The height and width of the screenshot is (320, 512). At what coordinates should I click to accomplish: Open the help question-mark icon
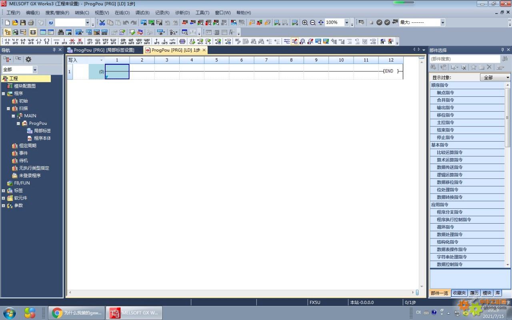[x=51, y=22]
